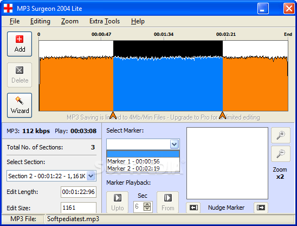Click the 00:01:34 timeline ruler label
Image resolution: width=297 pixels, height=226 pixels.
click(x=164, y=34)
